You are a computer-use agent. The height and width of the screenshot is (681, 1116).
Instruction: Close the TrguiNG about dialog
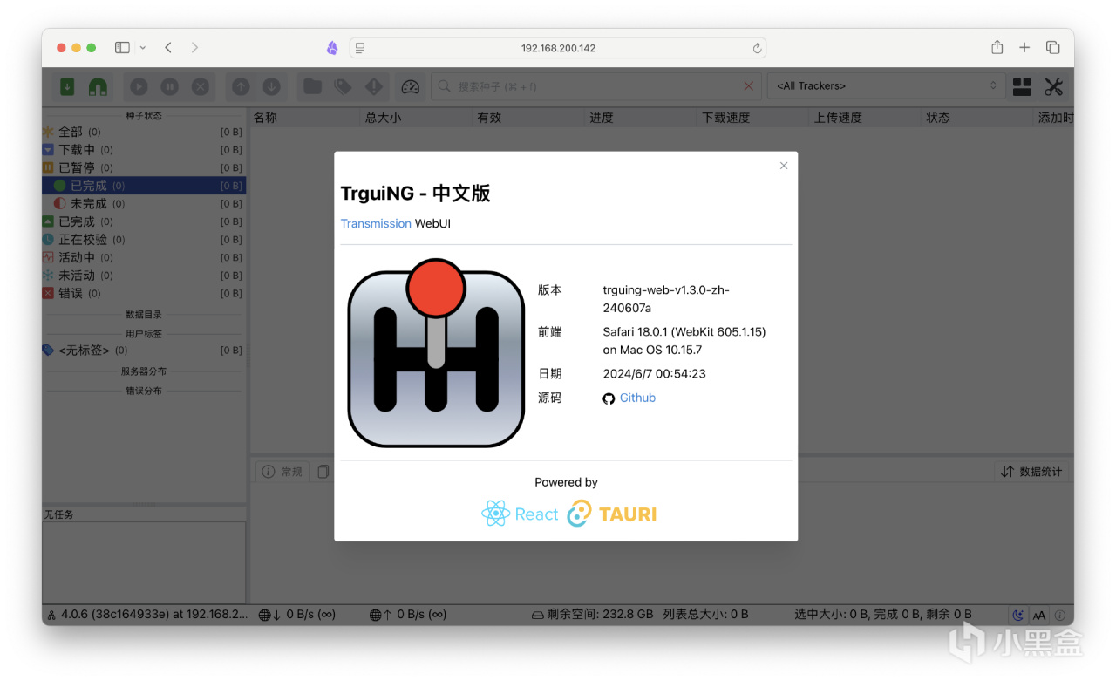coord(784,166)
